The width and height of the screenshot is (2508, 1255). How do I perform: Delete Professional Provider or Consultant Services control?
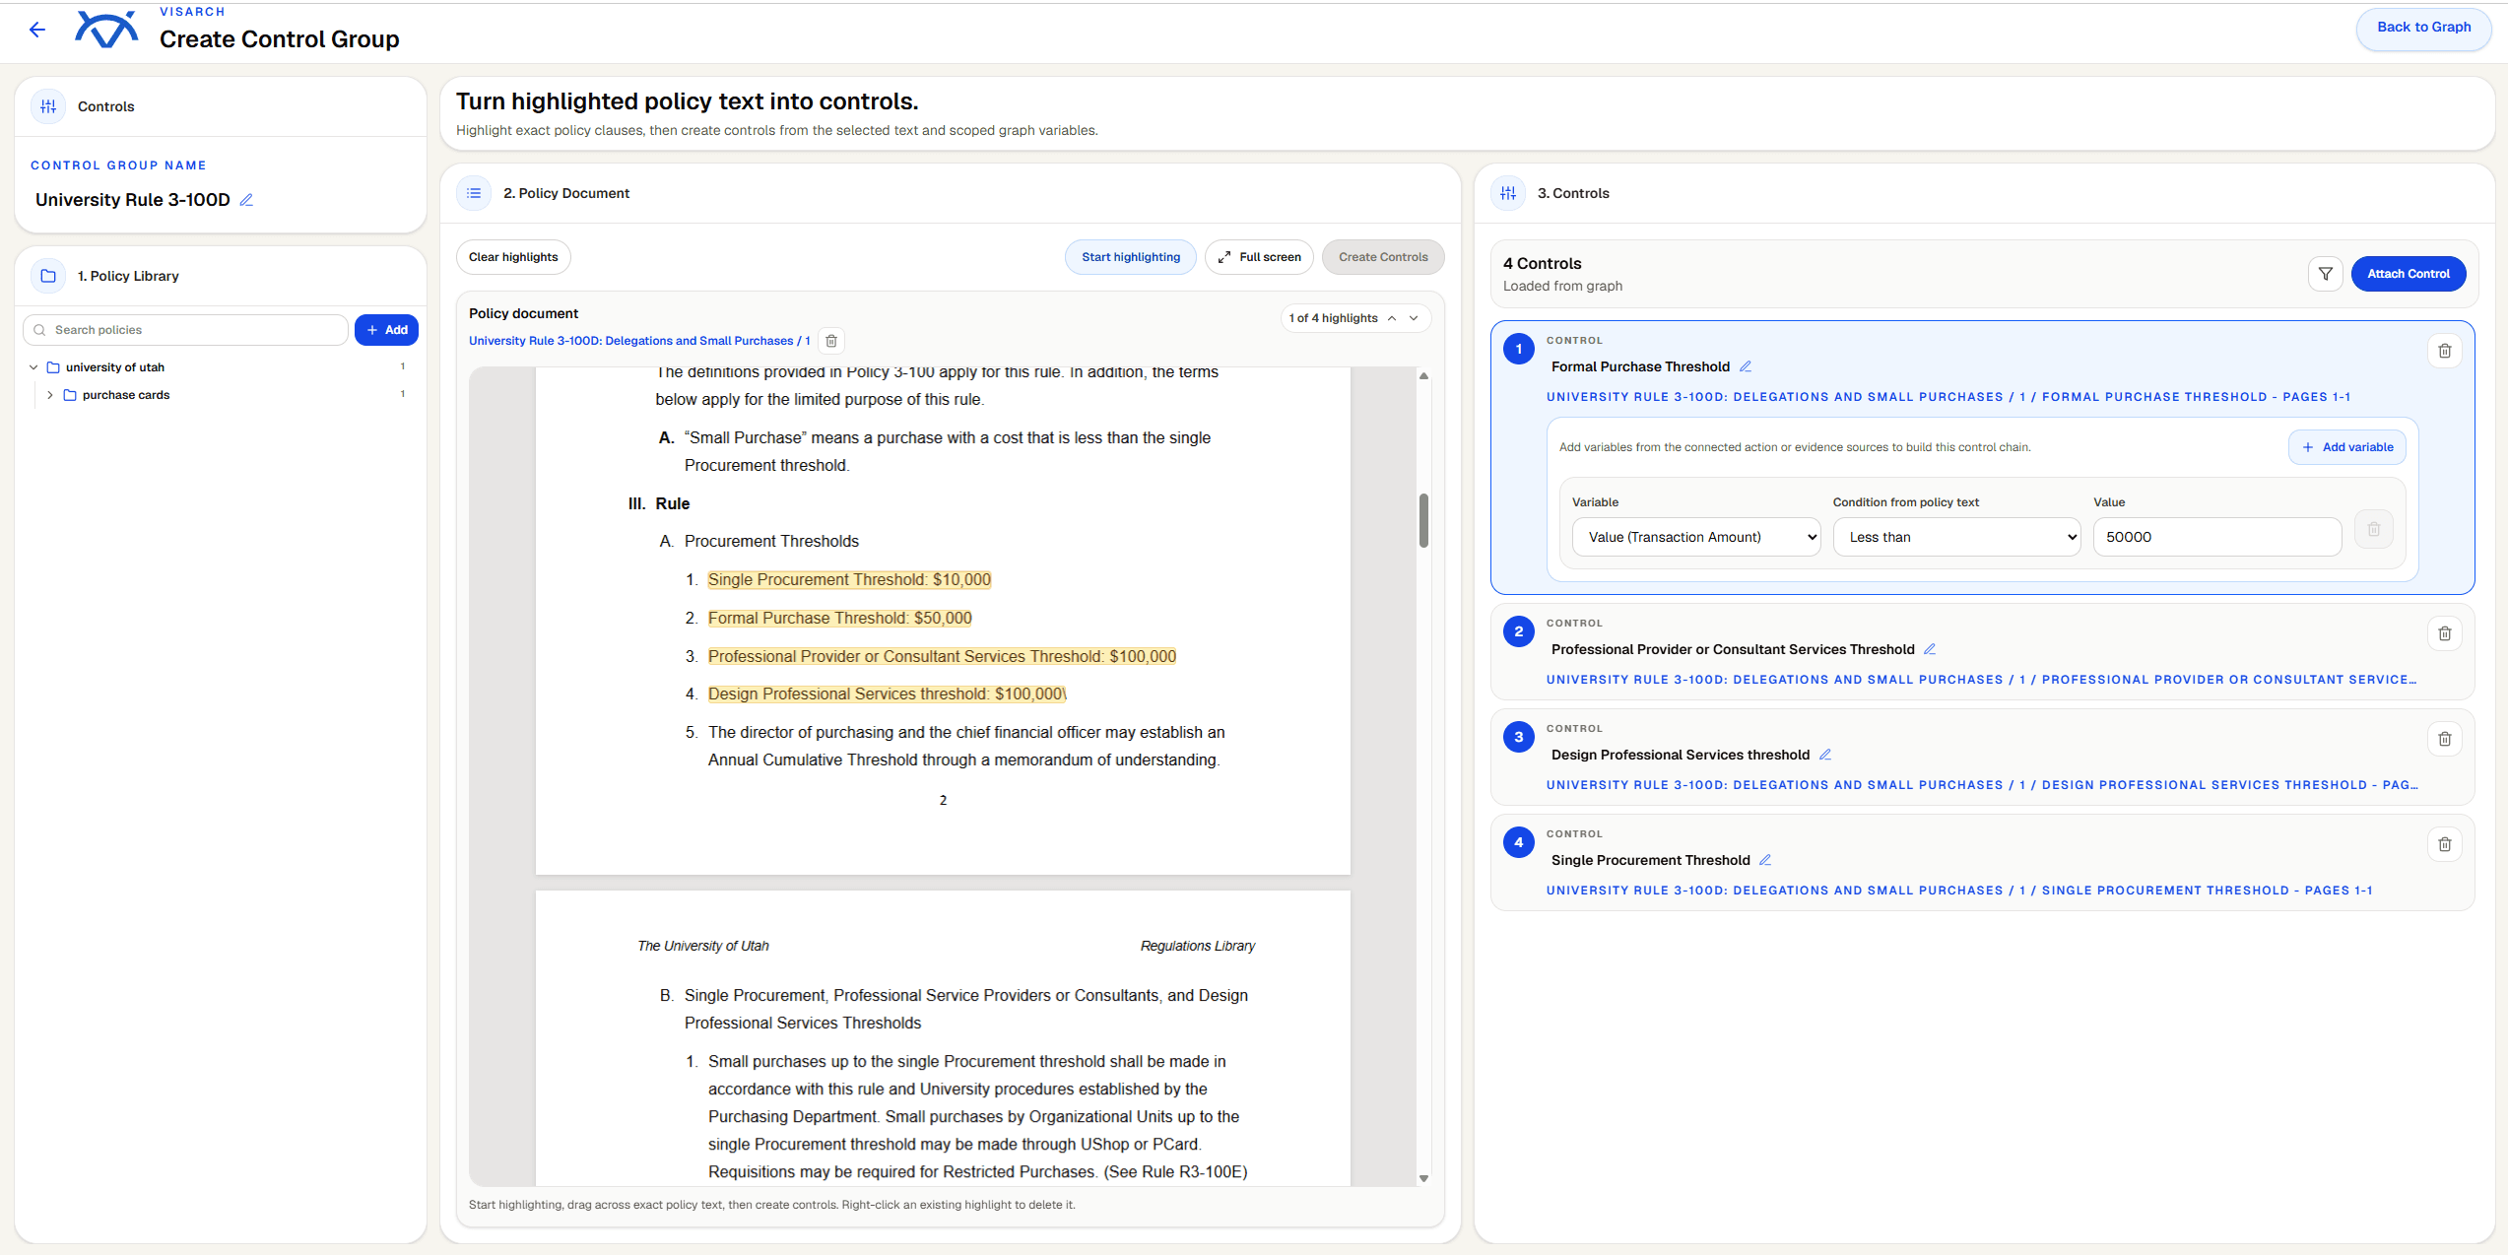[2444, 633]
